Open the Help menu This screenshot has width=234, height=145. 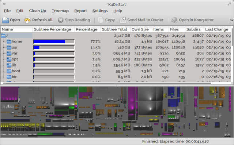coord(118,11)
